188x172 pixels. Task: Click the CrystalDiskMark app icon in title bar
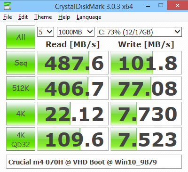[x=8, y=6]
